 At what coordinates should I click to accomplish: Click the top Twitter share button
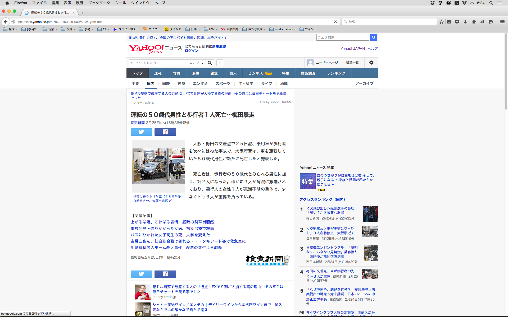(x=141, y=132)
